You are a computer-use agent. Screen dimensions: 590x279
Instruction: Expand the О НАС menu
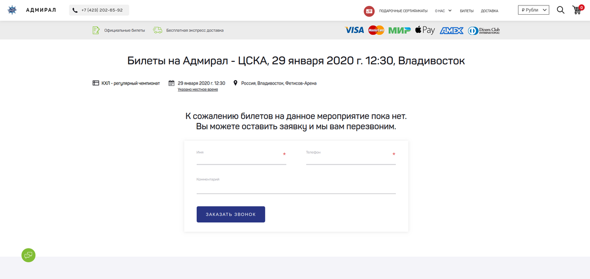(x=443, y=11)
